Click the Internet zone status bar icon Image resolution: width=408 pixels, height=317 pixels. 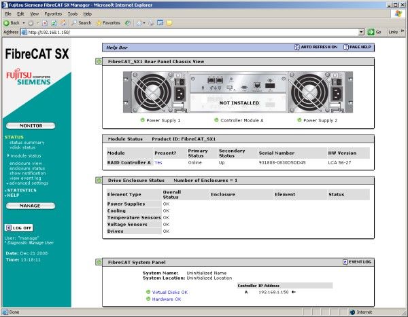click(x=352, y=312)
